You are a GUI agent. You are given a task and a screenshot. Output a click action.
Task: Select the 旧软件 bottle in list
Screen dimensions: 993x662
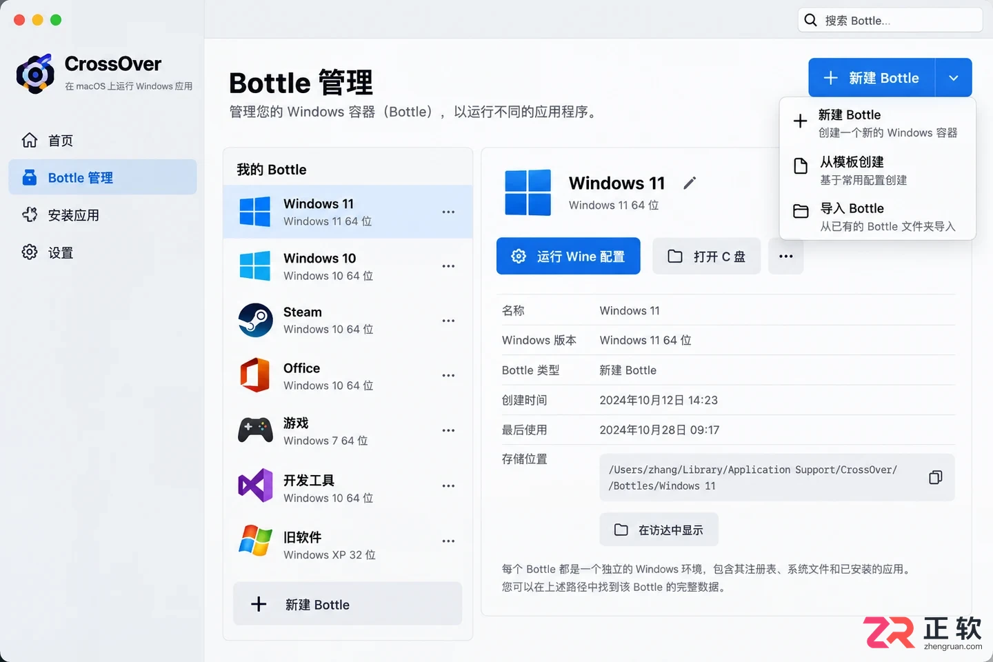pyautogui.click(x=348, y=541)
